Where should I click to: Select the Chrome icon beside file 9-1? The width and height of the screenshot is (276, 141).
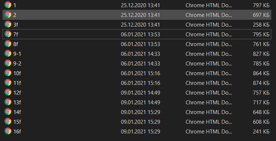8,53
